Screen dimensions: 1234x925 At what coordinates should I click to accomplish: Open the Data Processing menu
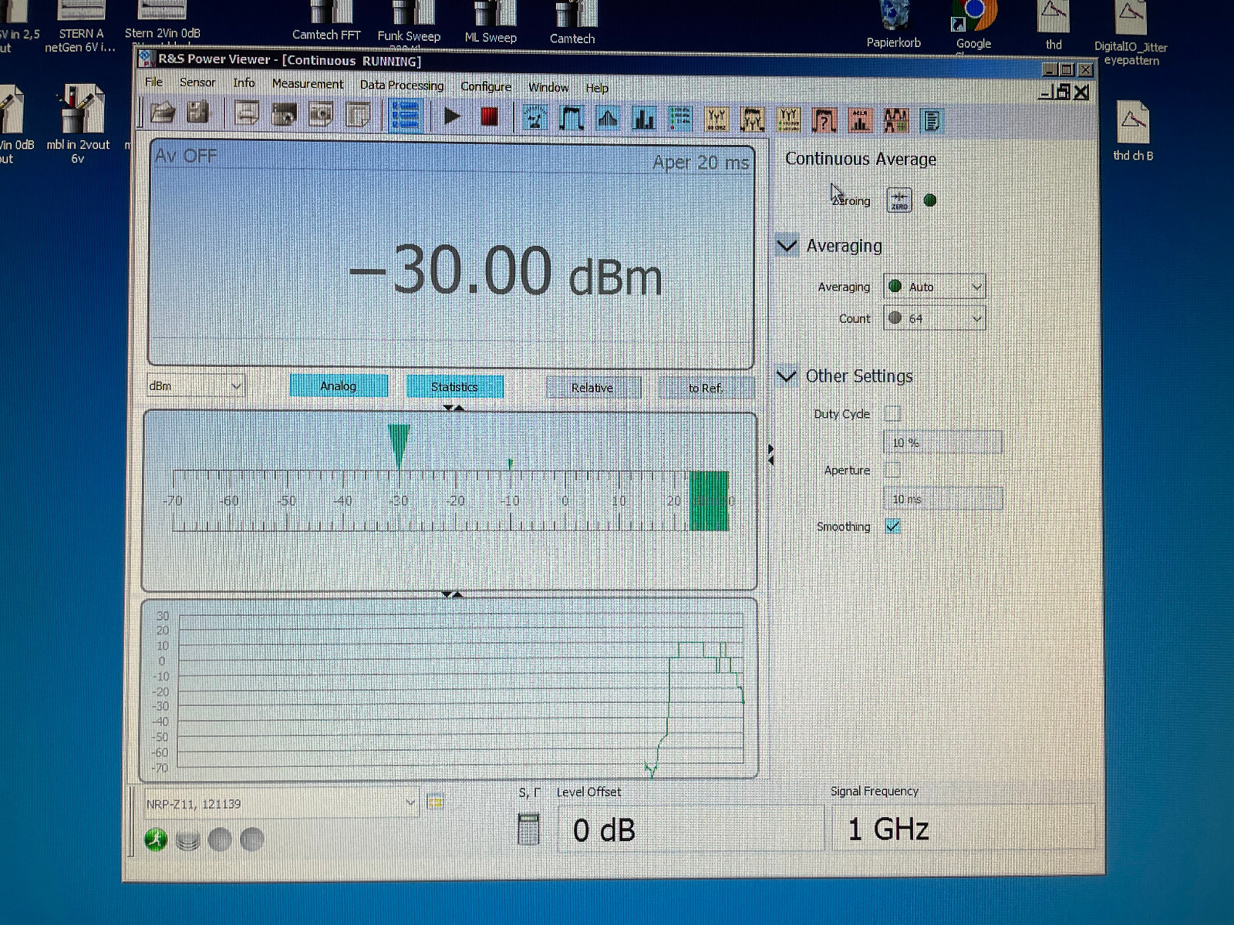point(402,86)
